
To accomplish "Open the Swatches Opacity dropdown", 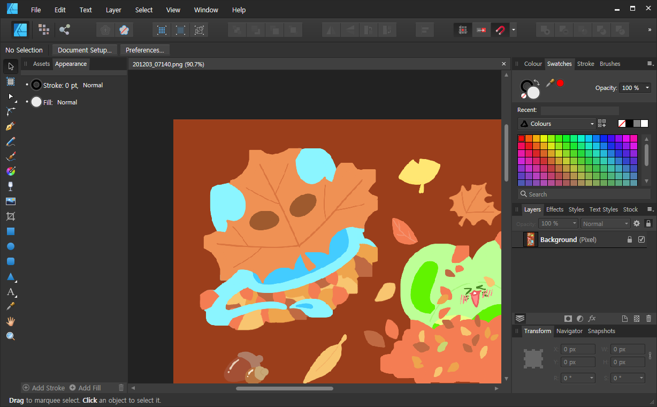I will click(648, 88).
